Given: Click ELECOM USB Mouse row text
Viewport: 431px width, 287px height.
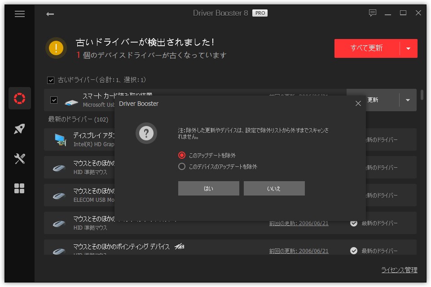Looking at the screenshot, I should 94,200.
